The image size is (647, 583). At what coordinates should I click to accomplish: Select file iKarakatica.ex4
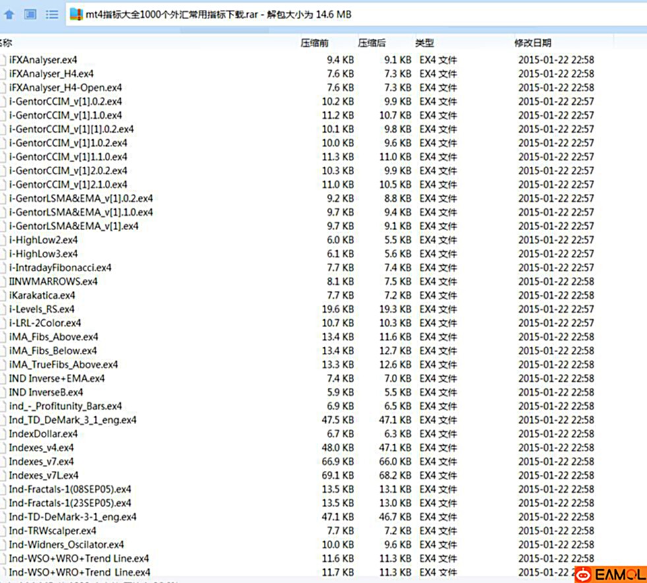pyautogui.click(x=42, y=295)
